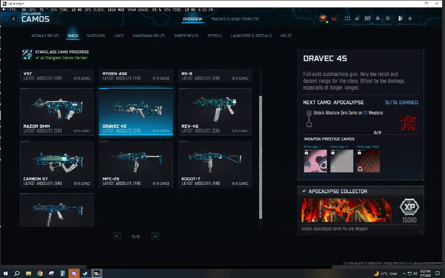The image size is (445, 278).
Task: Select the Launchers & Specials tab
Action: point(251,36)
